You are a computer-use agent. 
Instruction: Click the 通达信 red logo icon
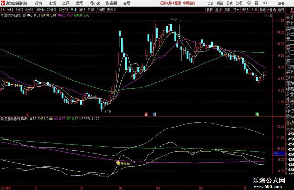click(3, 3)
